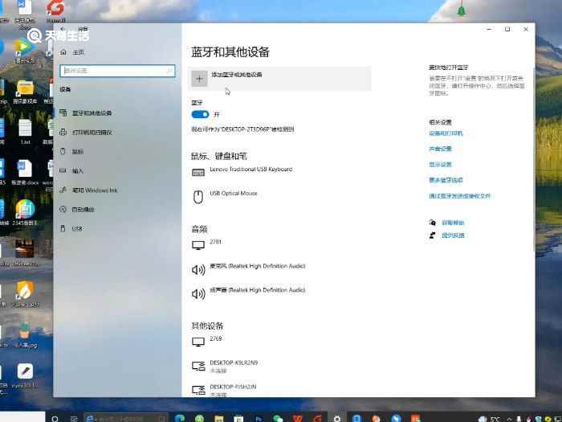Click 添加蓝牙或其他设备 button
562x422 pixels.
(279, 79)
